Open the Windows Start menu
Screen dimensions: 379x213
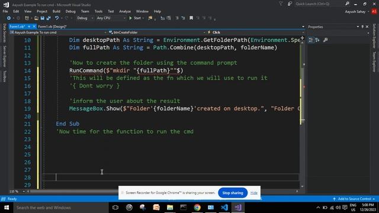pos(7,208)
